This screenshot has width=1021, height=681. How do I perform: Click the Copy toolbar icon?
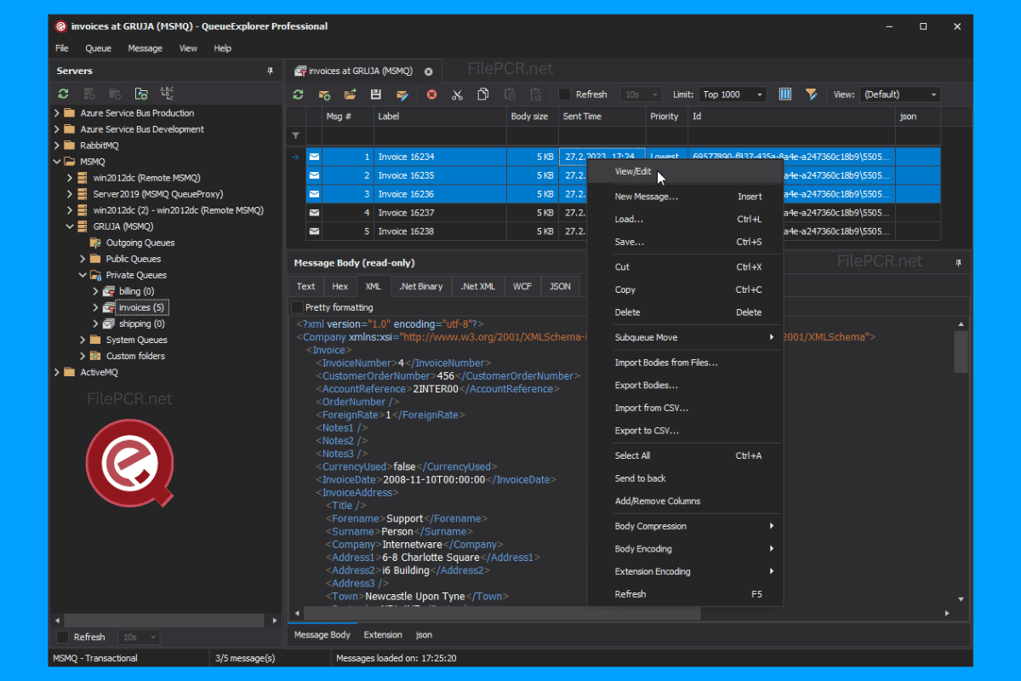point(482,94)
